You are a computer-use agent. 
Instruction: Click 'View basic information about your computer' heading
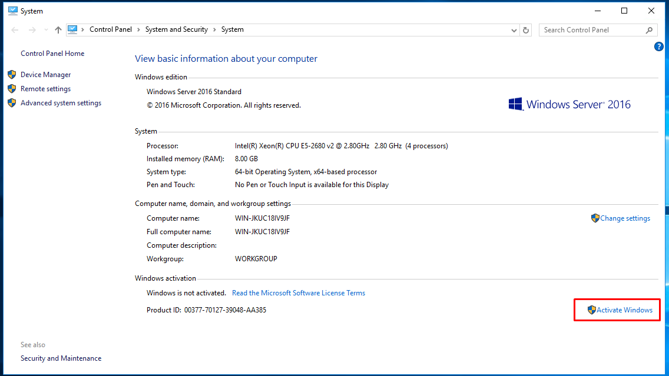(226, 59)
